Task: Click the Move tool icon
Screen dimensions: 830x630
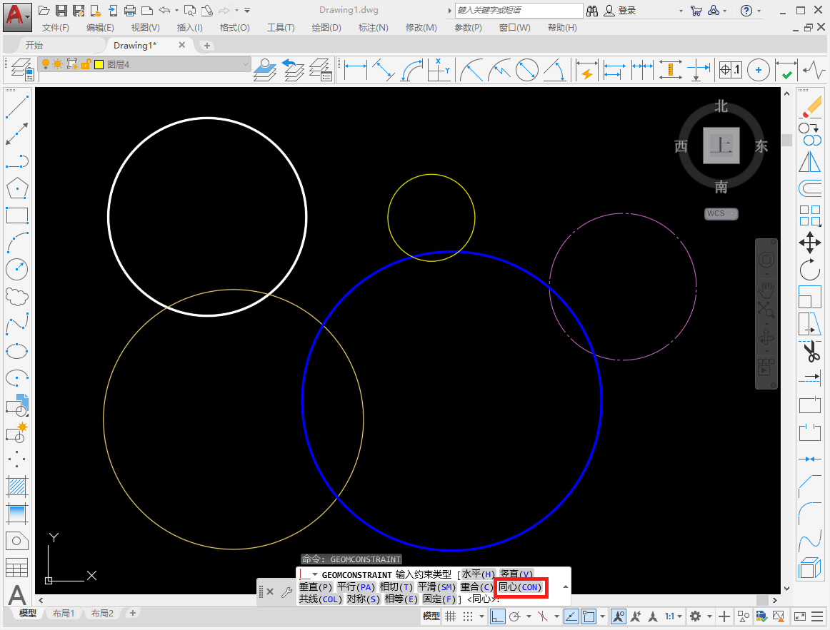Action: (809, 243)
